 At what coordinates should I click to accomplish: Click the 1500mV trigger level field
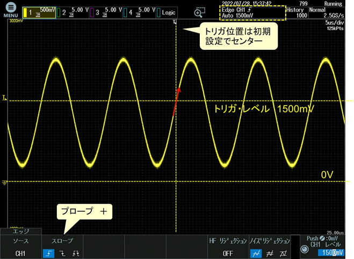[x=331, y=253]
